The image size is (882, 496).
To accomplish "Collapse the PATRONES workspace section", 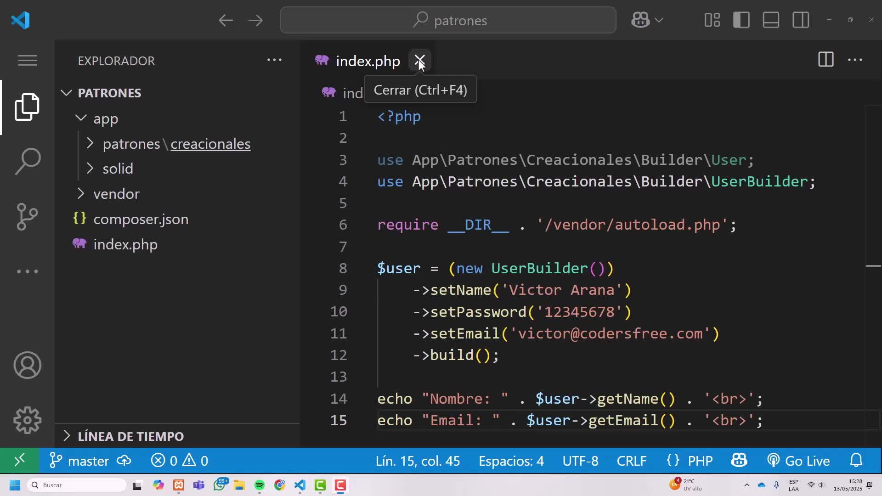I will click(66, 93).
